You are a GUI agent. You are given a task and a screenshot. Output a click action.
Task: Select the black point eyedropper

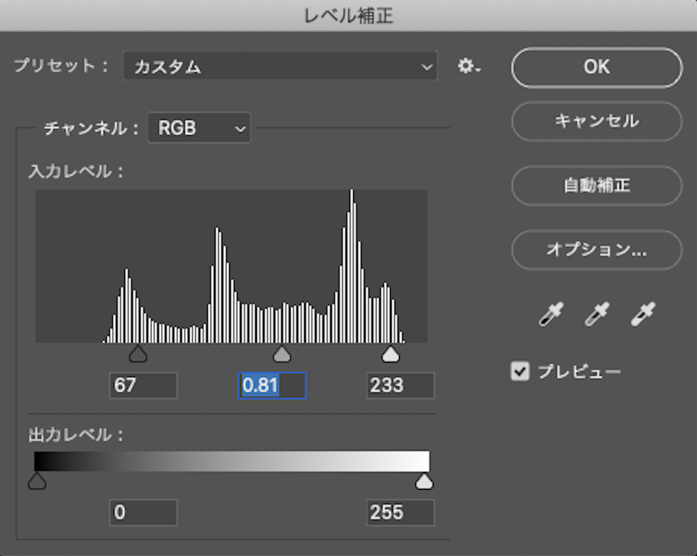point(551,314)
